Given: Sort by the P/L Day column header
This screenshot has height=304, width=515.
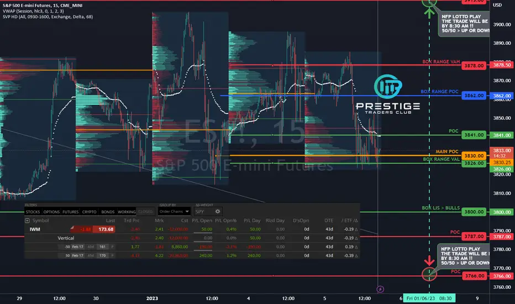Looking at the screenshot, I should tap(252, 221).
